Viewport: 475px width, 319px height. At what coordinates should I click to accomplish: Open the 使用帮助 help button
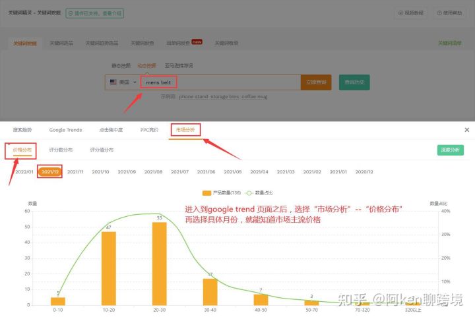click(449, 13)
